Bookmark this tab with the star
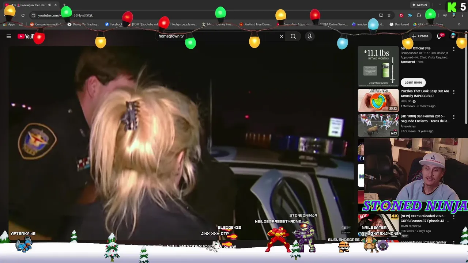Viewport: 468px width, 263px height. coord(389,15)
